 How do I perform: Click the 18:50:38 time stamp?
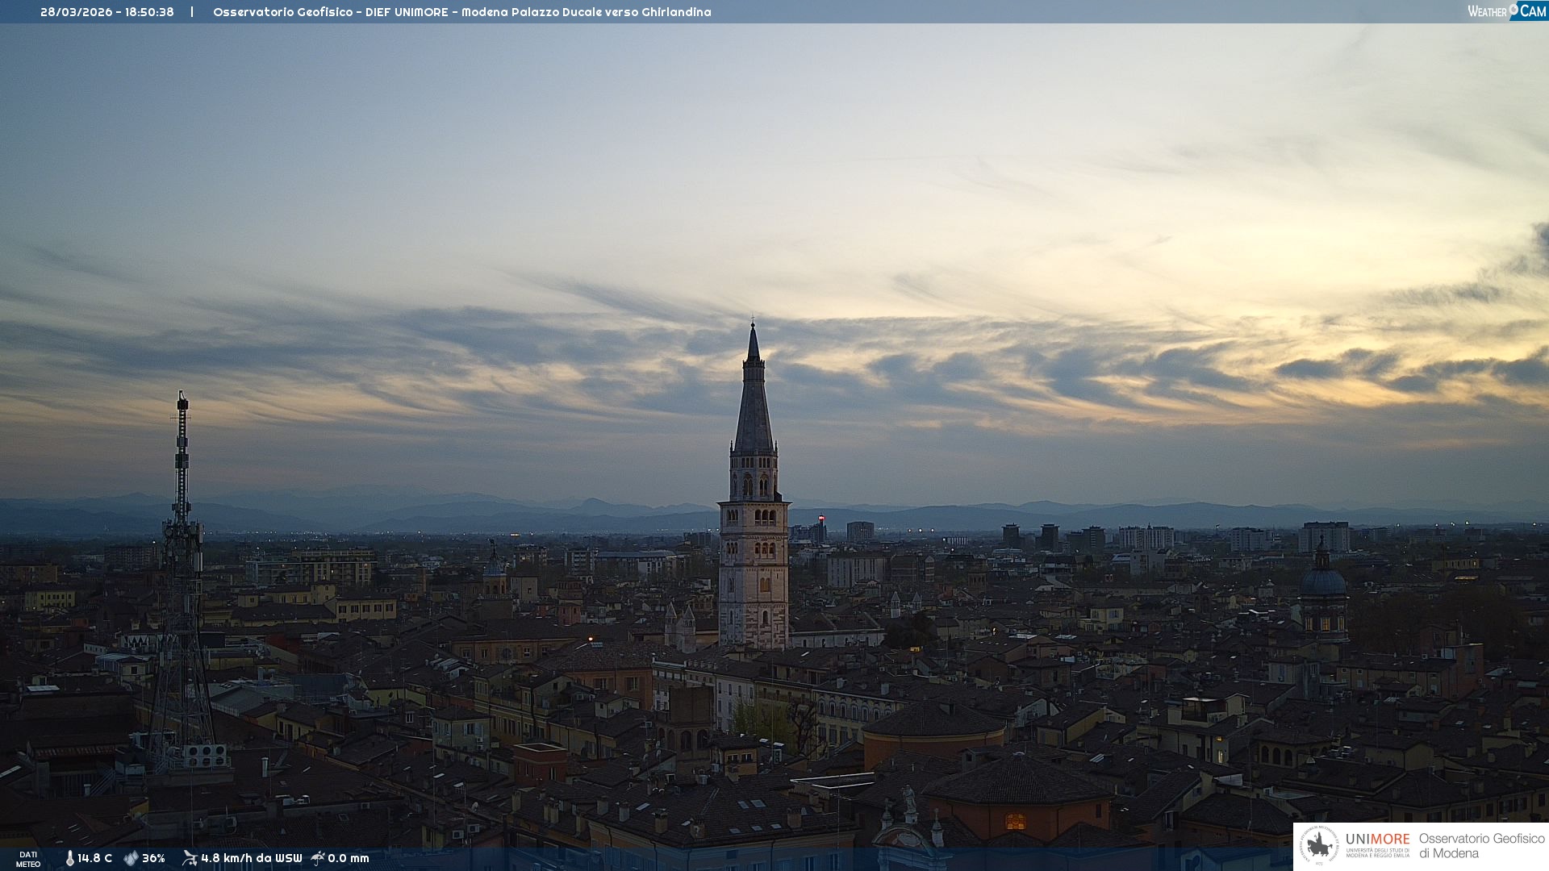click(149, 12)
